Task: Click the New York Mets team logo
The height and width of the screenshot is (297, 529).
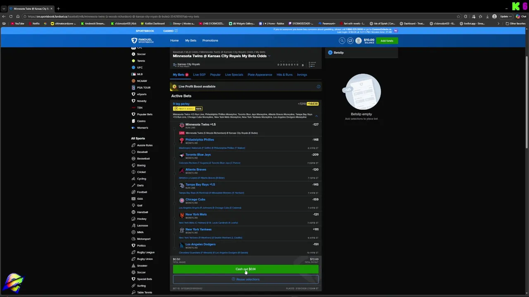Action: click(181, 215)
